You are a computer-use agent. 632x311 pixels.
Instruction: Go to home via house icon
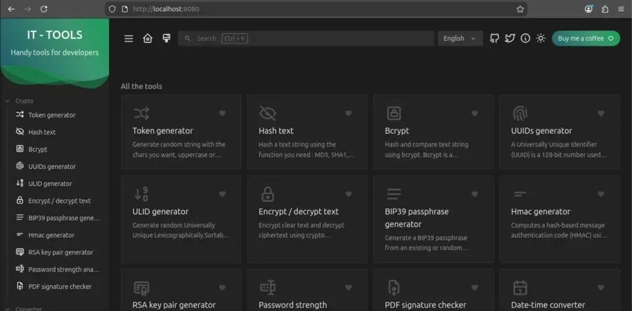coord(148,39)
